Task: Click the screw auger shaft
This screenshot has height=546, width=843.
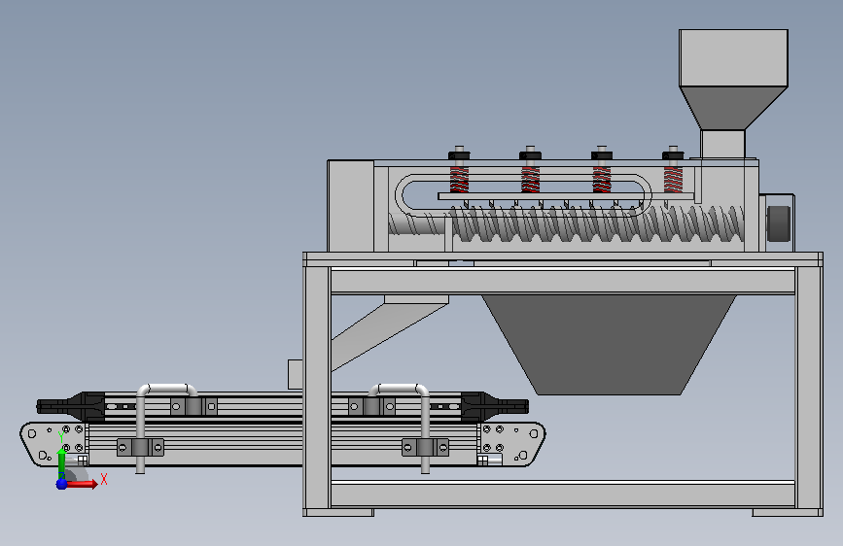Action: [567, 224]
